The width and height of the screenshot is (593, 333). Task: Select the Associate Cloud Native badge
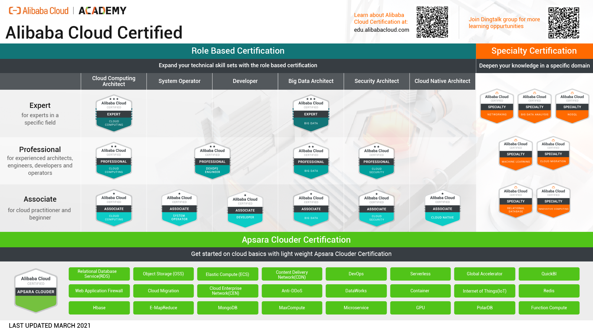coord(442,208)
